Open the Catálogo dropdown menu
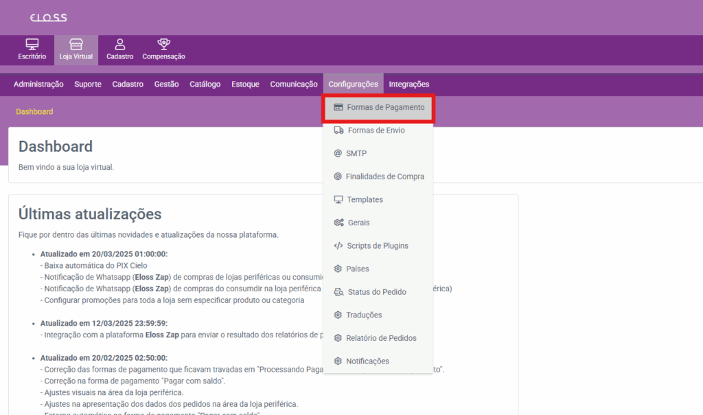 205,85
